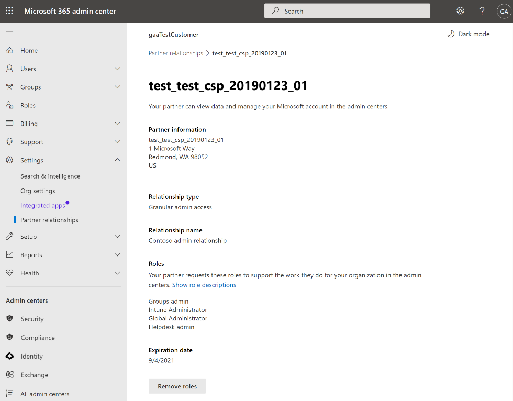513x401 pixels.
Task: Click the Billing card icon
Action: tap(9, 124)
